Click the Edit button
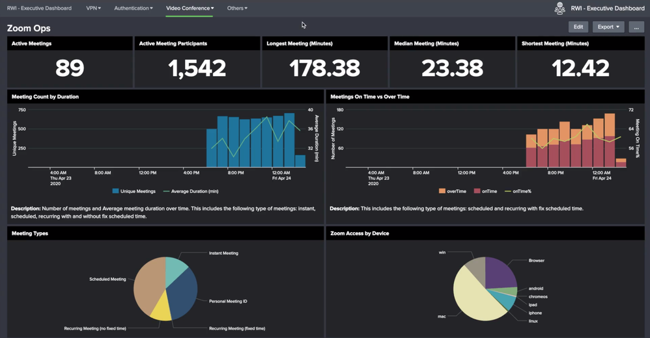650x338 pixels. click(578, 27)
